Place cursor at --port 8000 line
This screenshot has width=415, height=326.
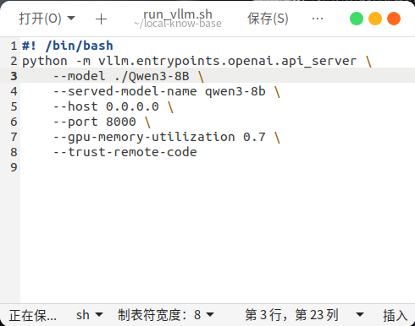tap(102, 122)
